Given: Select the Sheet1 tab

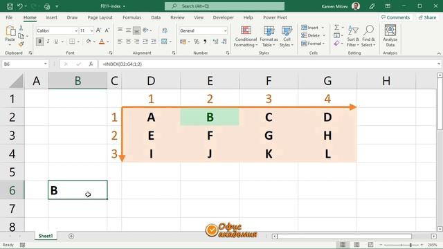Looking at the screenshot, I should (46, 236).
